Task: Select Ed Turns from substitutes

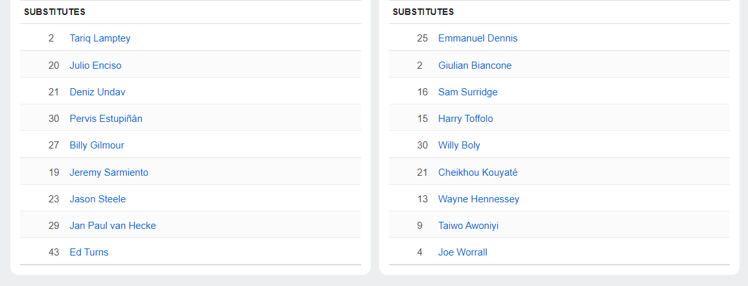Action: pyautogui.click(x=89, y=252)
